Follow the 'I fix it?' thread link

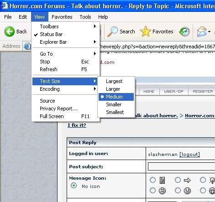[77, 125]
